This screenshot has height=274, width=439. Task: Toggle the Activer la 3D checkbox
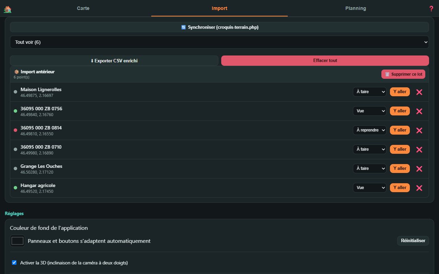(x=14, y=263)
